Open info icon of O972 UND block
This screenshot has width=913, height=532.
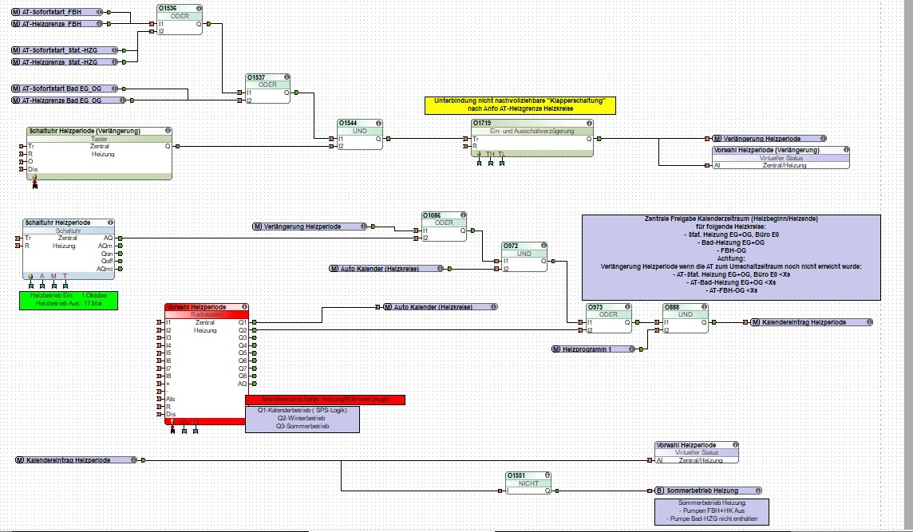[x=543, y=246]
